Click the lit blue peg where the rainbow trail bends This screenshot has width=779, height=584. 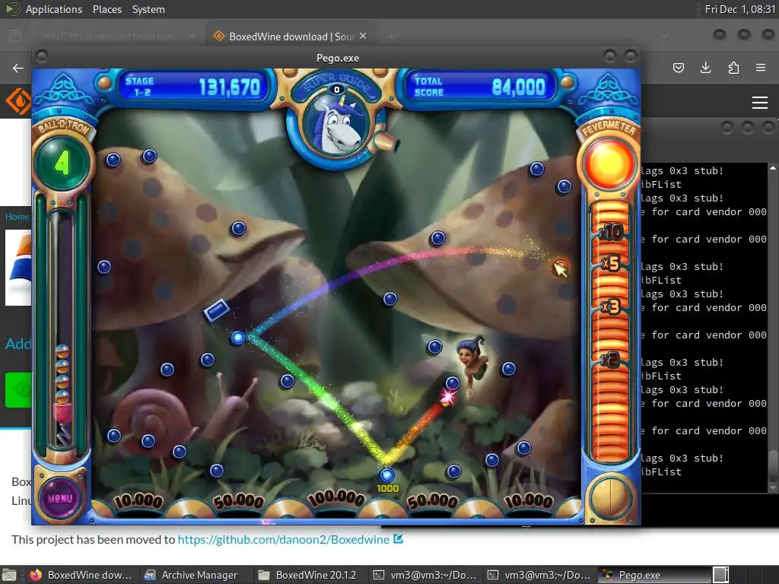pyautogui.click(x=238, y=338)
